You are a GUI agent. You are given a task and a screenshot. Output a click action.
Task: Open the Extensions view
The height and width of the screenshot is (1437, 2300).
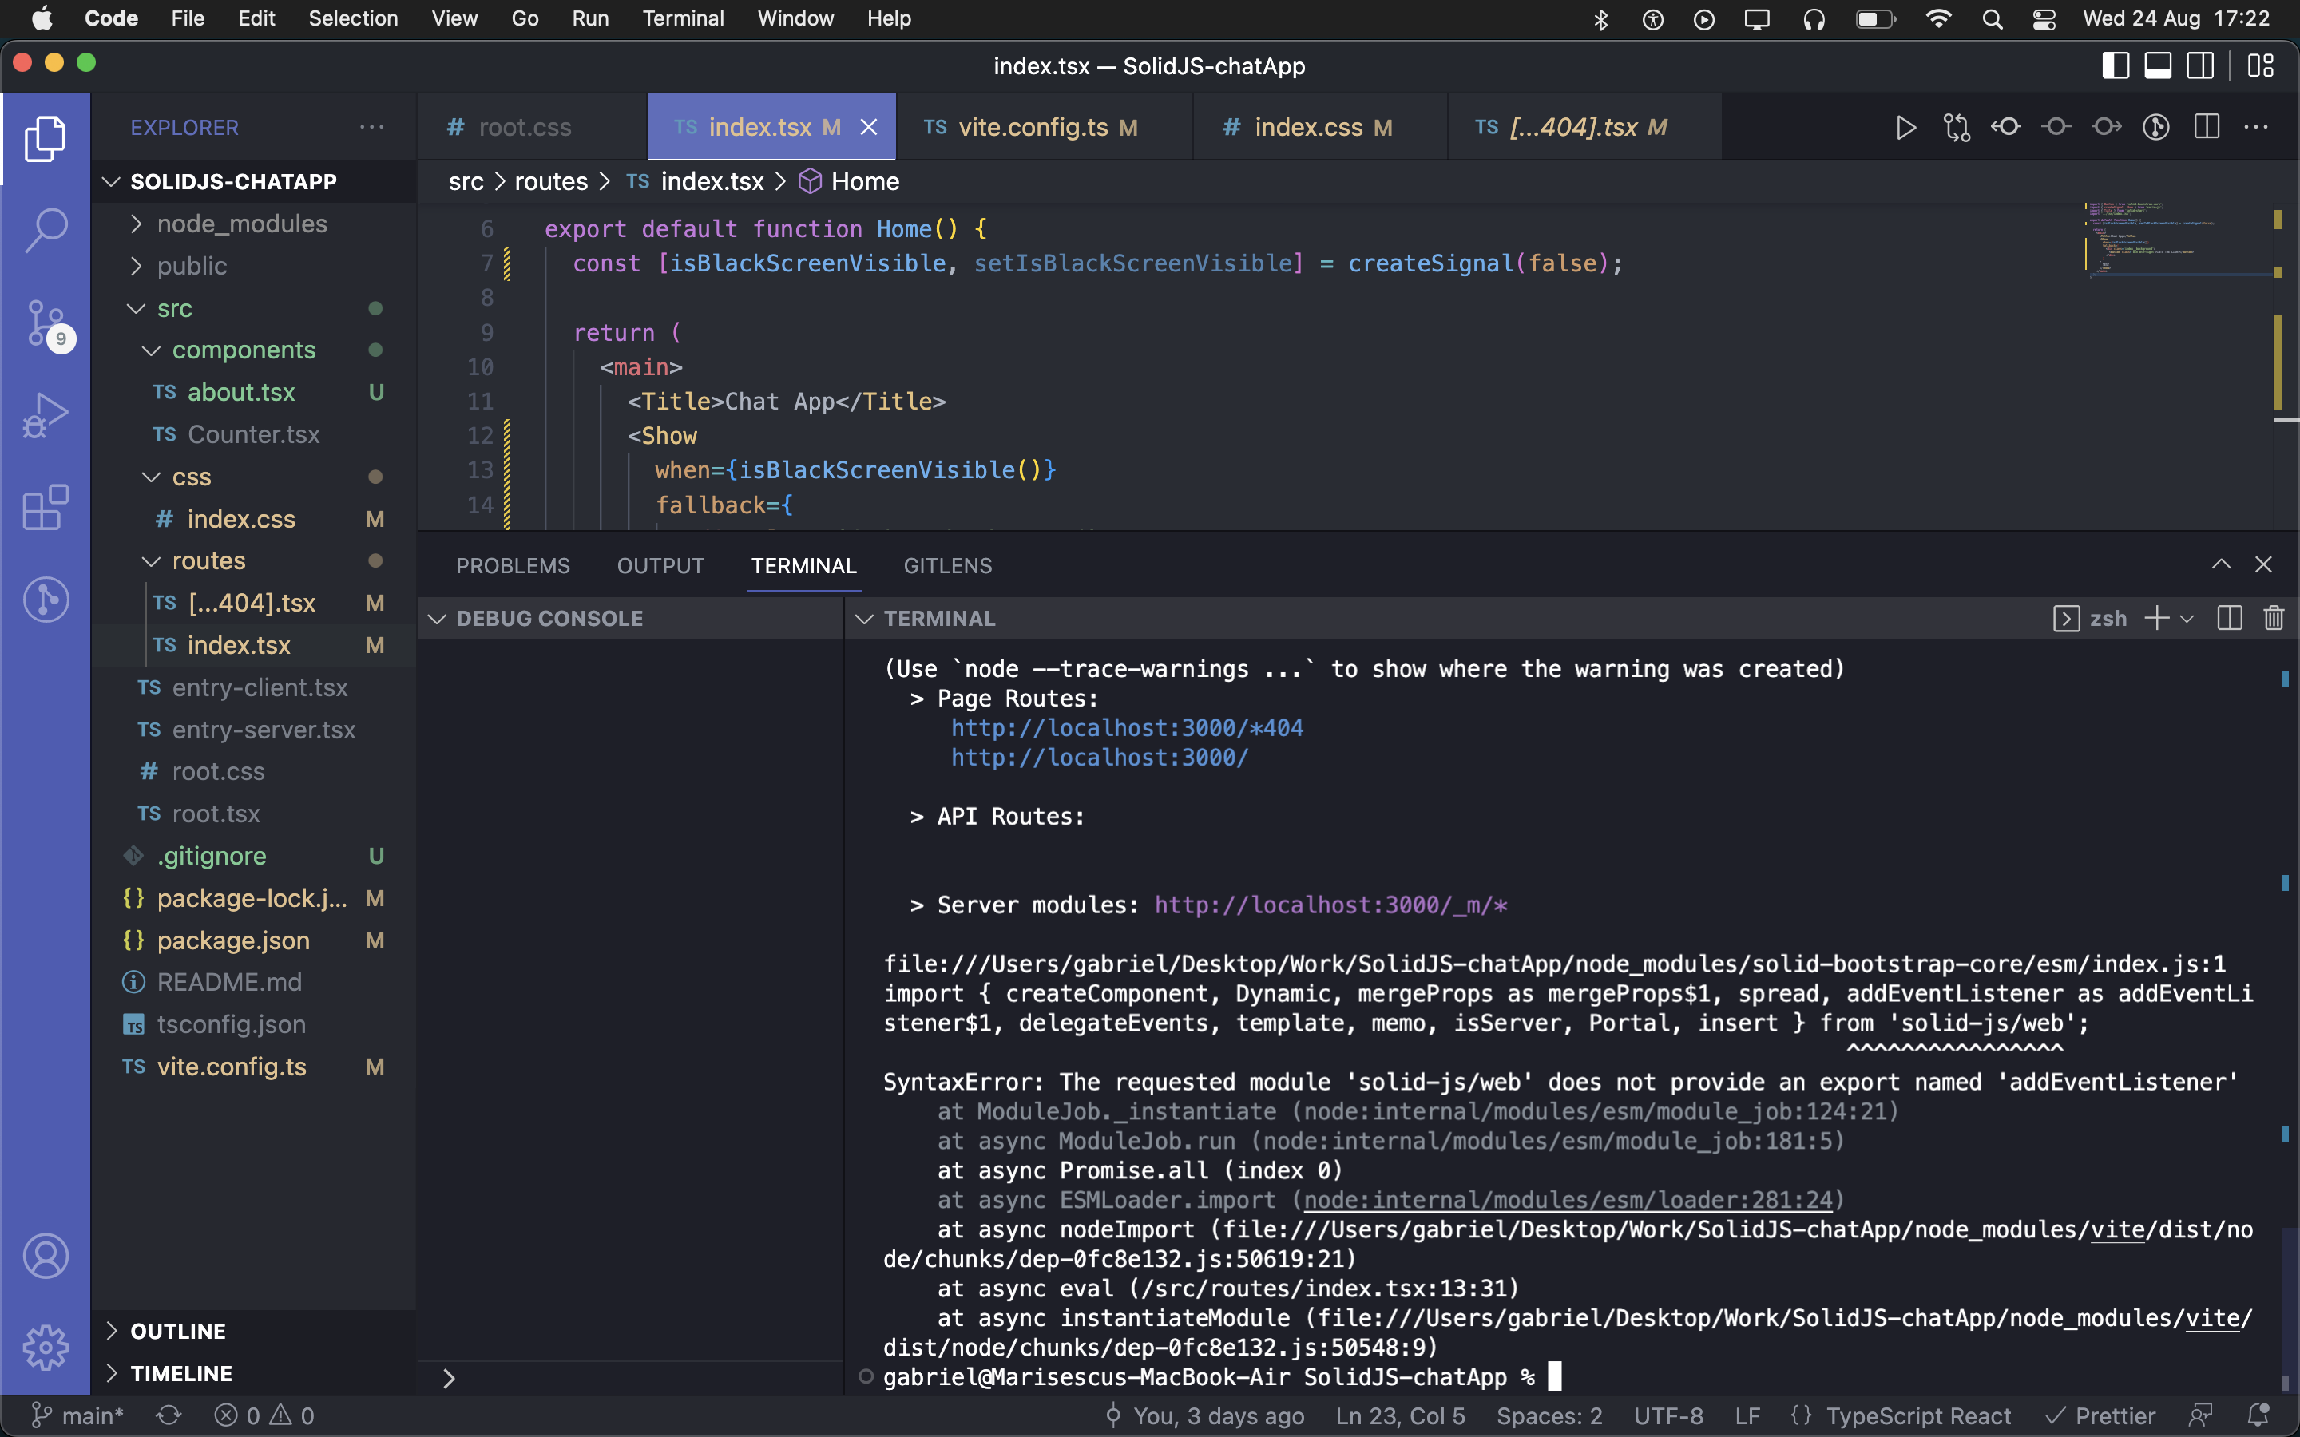click(45, 508)
